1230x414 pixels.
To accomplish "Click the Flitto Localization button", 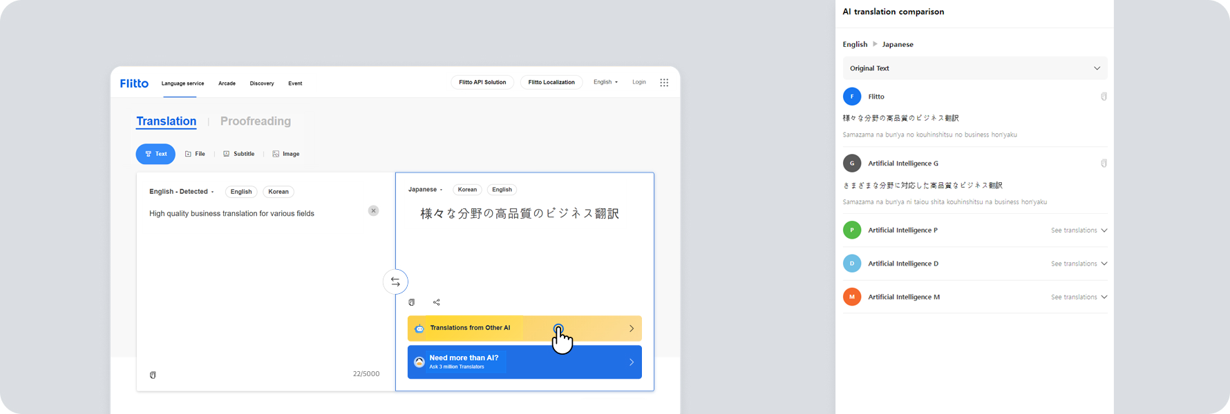I will (551, 82).
